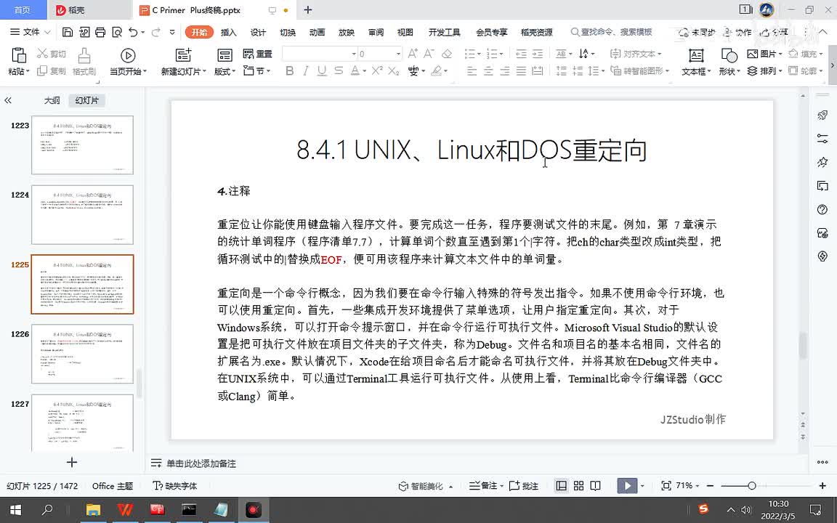
Task: Click the Smart Beautify (智能美化) button
Action: tap(426, 486)
